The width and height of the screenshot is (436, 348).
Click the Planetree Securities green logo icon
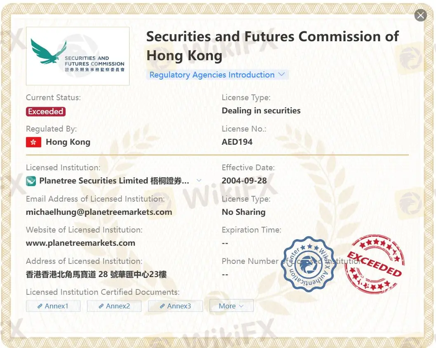(31, 181)
